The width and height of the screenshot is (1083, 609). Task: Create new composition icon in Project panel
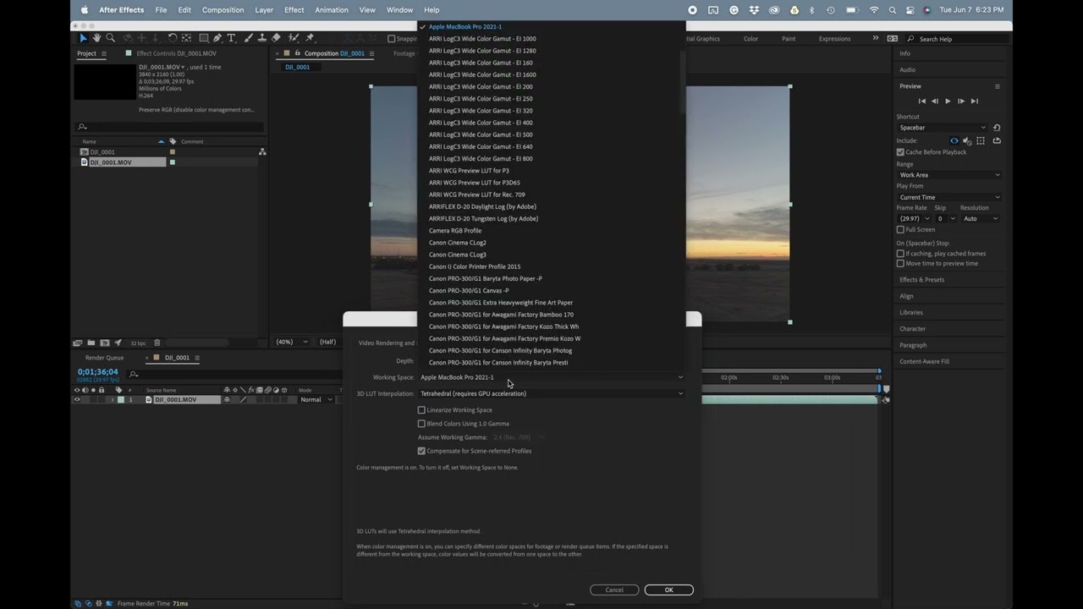[104, 343]
